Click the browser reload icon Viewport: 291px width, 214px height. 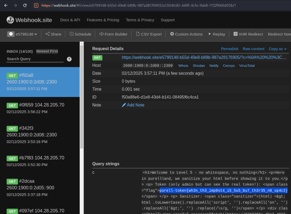pyautogui.click(x=25, y=5)
